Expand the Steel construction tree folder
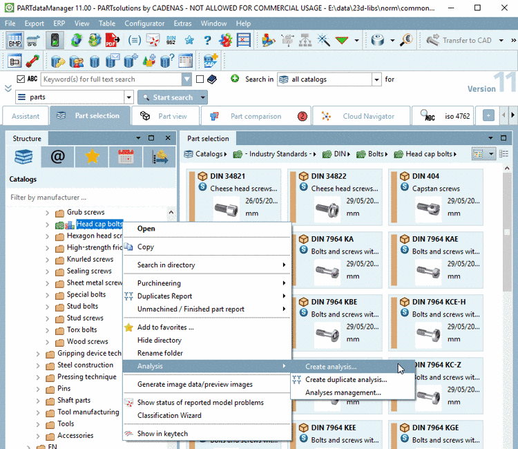518x449 pixels. click(38, 365)
